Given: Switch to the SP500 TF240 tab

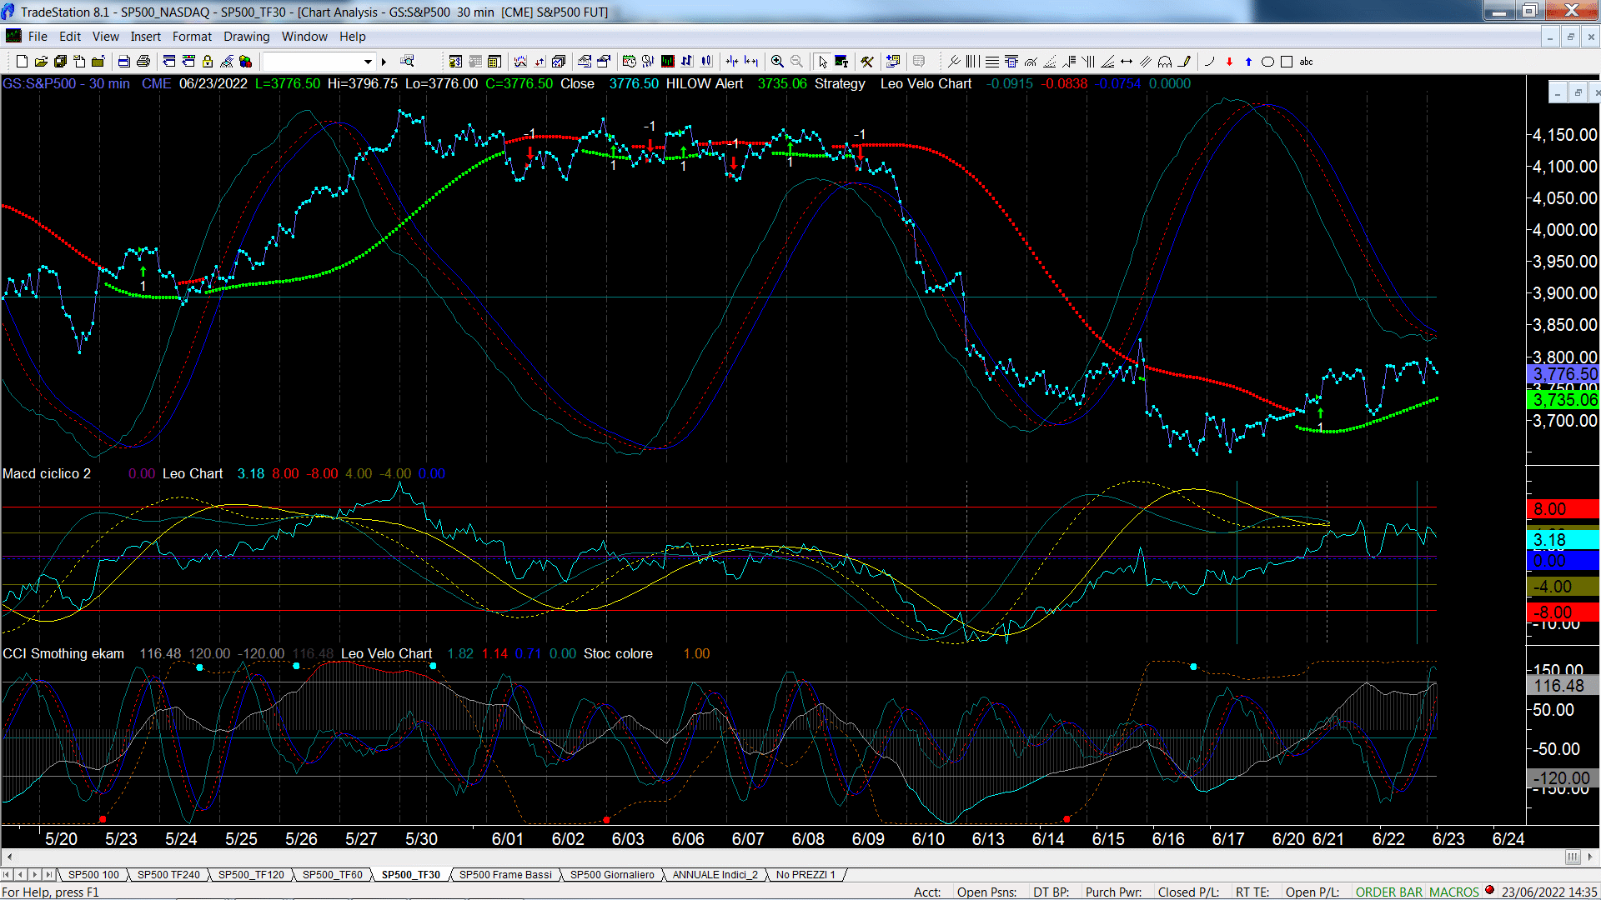Looking at the screenshot, I should coord(168,875).
